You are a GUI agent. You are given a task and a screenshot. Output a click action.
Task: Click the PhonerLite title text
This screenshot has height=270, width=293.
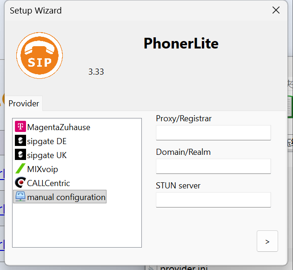181,43
